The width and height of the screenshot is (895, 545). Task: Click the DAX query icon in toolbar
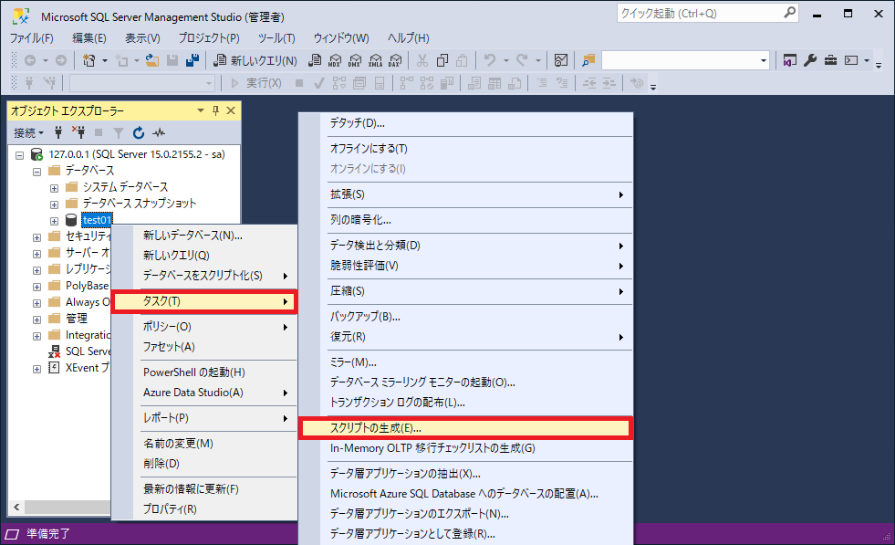[x=394, y=60]
